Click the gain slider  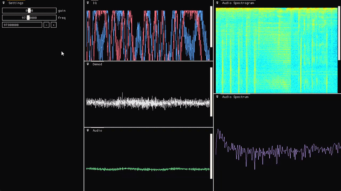tap(29, 10)
